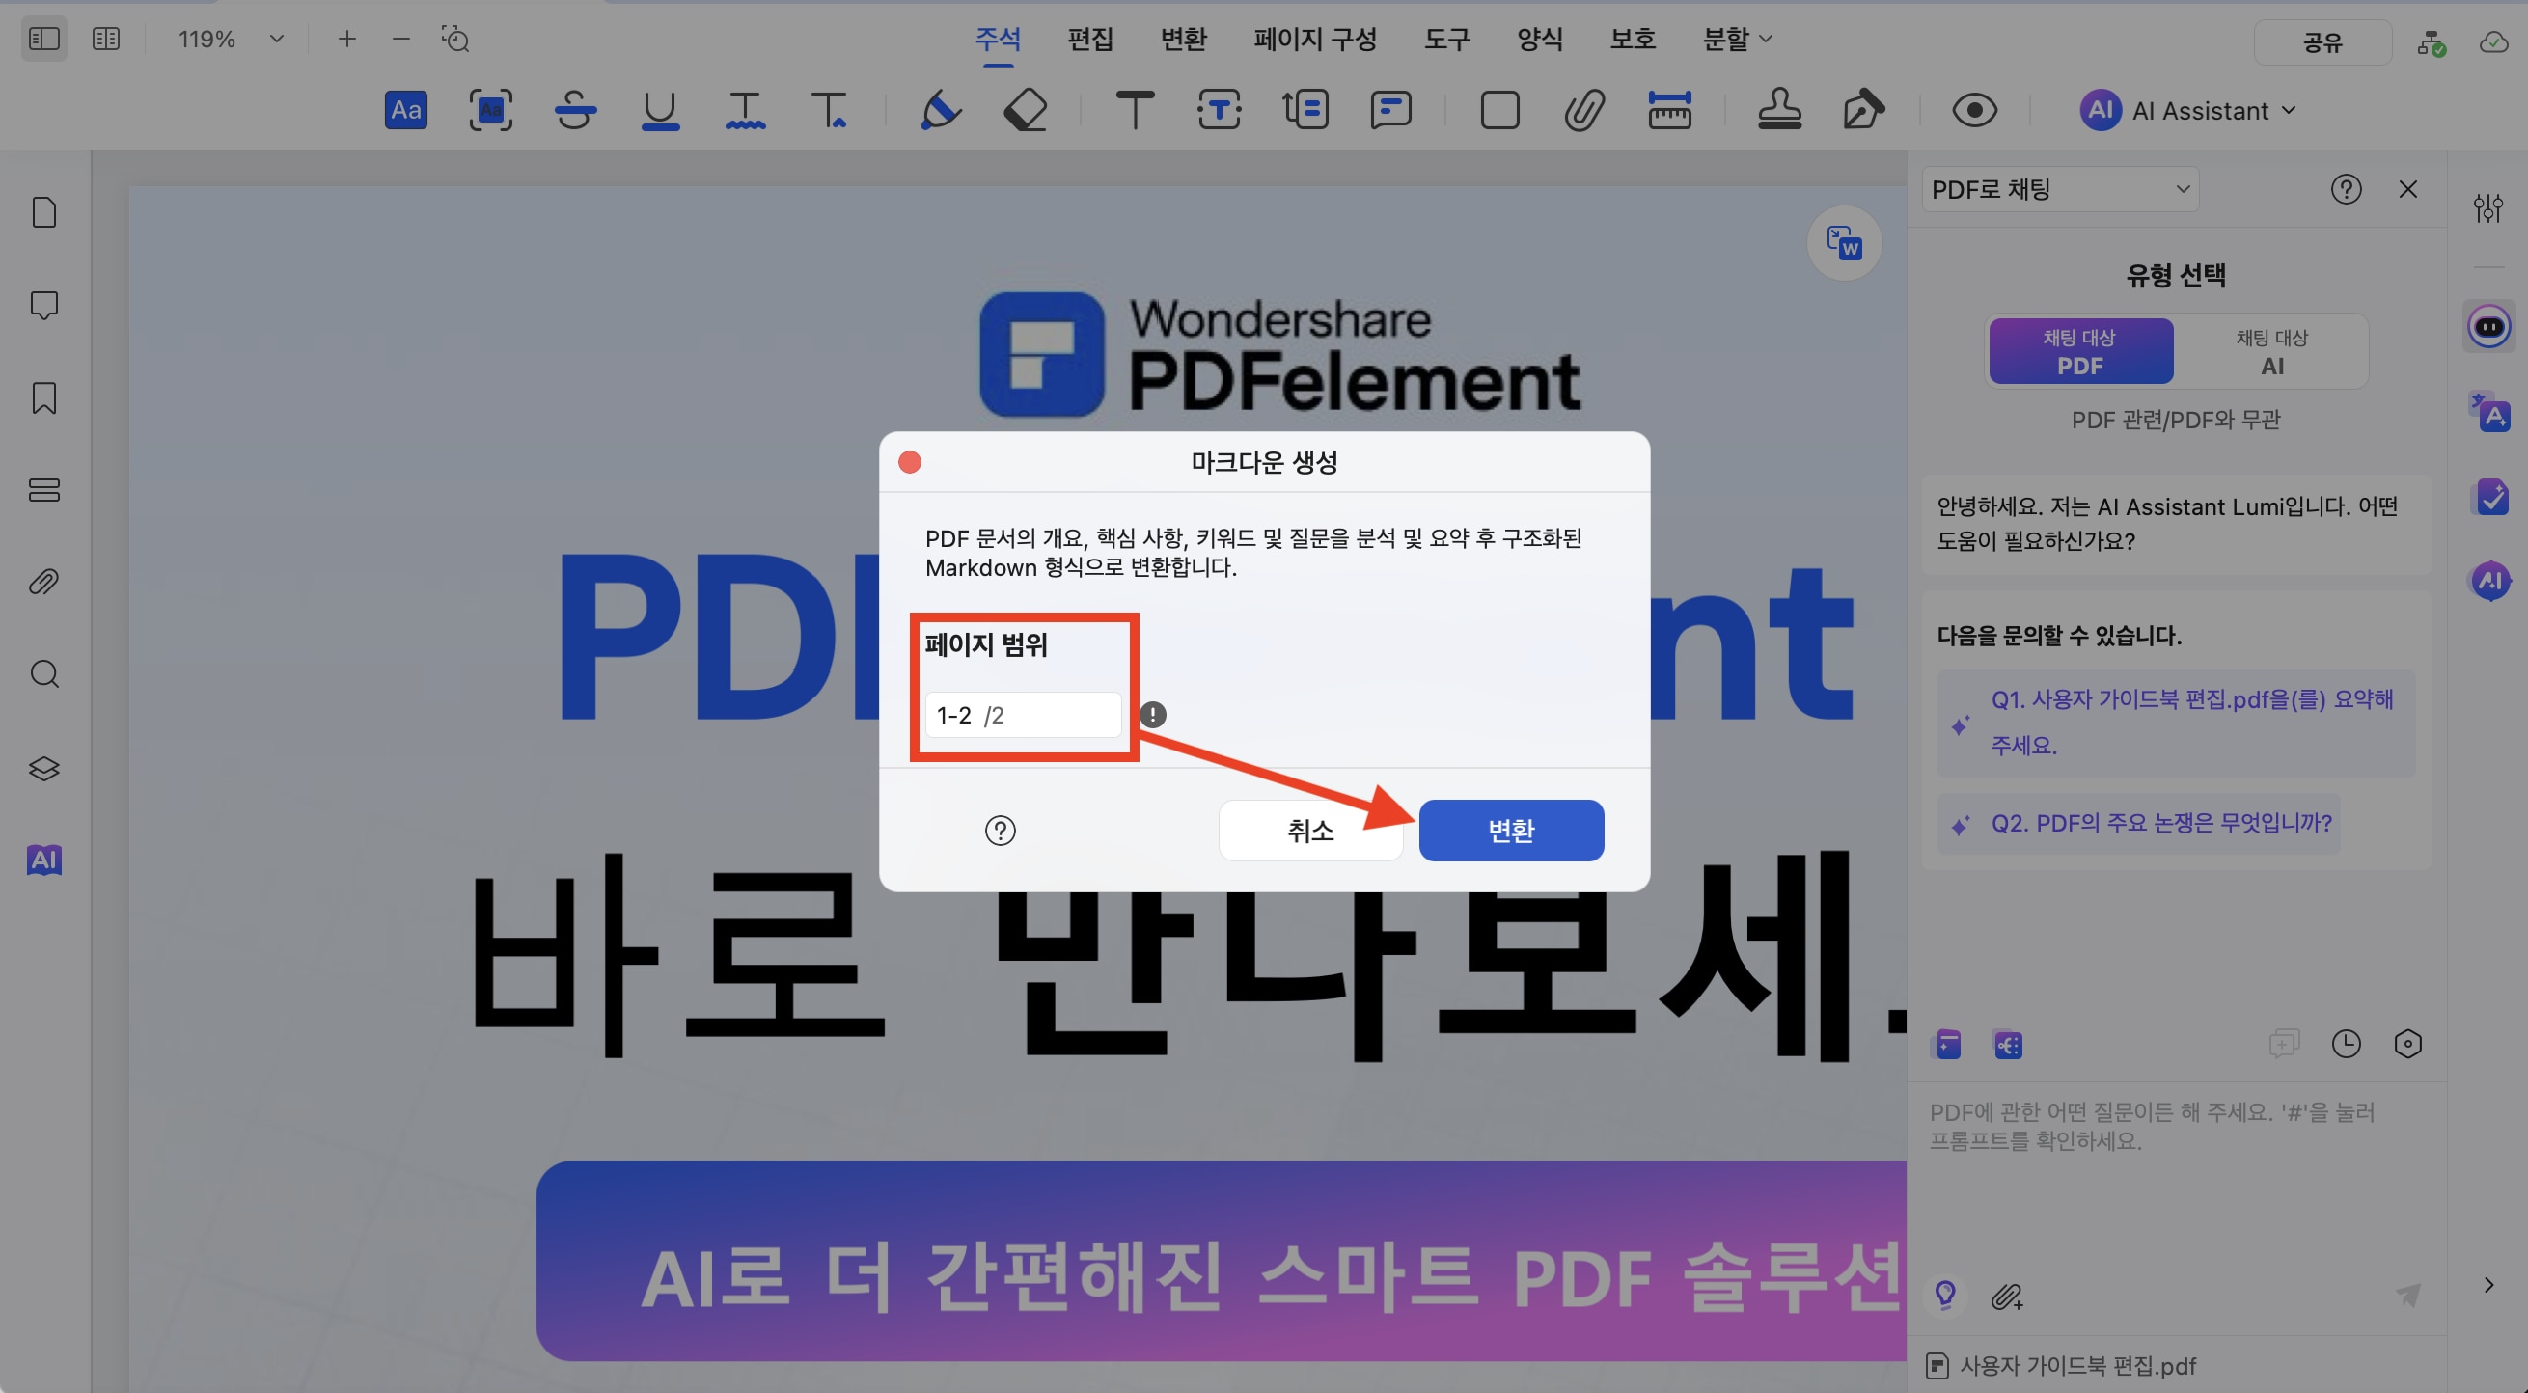Select 채팅 대상 PDF toggle option

point(2080,351)
